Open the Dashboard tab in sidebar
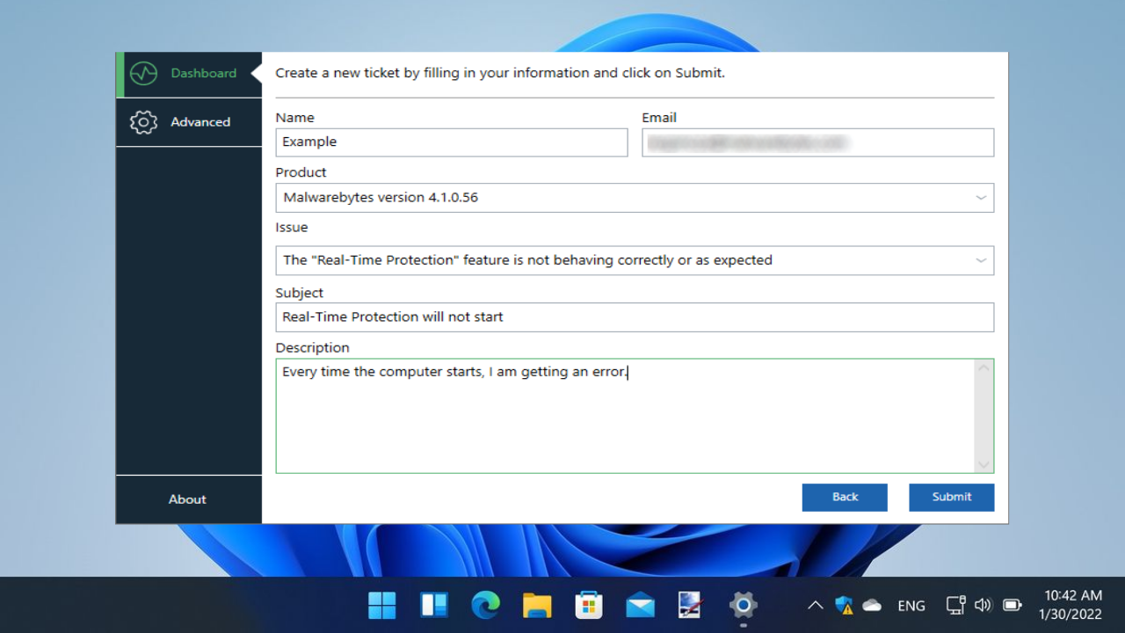 pos(189,74)
